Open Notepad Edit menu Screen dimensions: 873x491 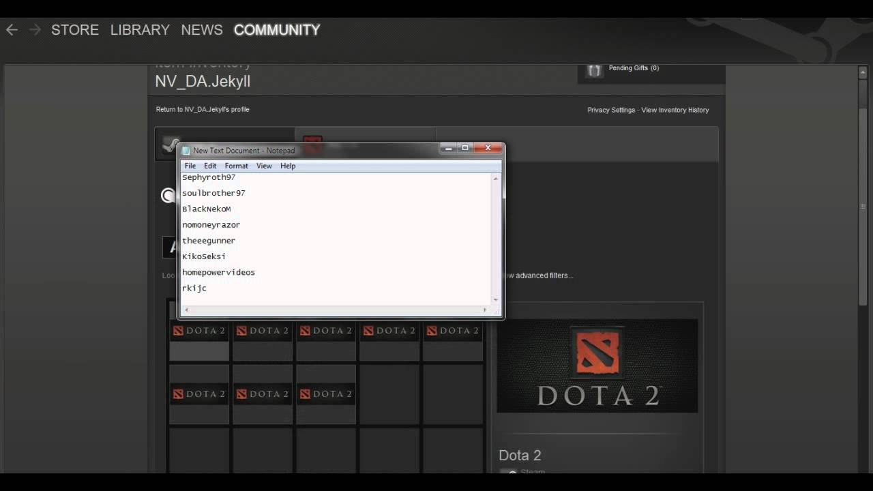(210, 166)
